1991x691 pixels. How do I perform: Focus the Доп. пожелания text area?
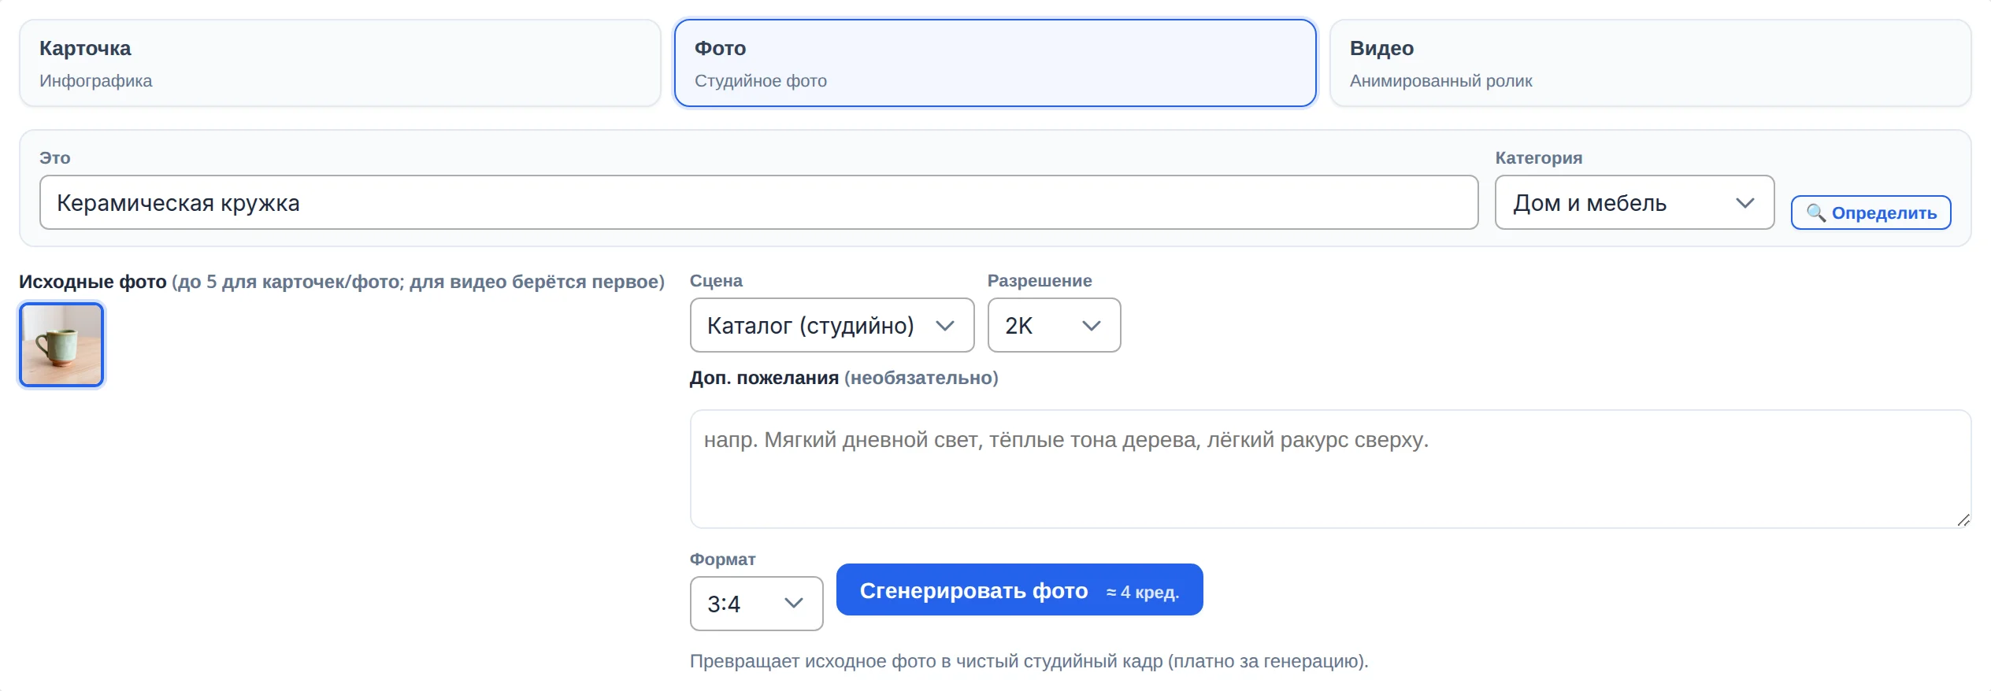(x=1330, y=468)
